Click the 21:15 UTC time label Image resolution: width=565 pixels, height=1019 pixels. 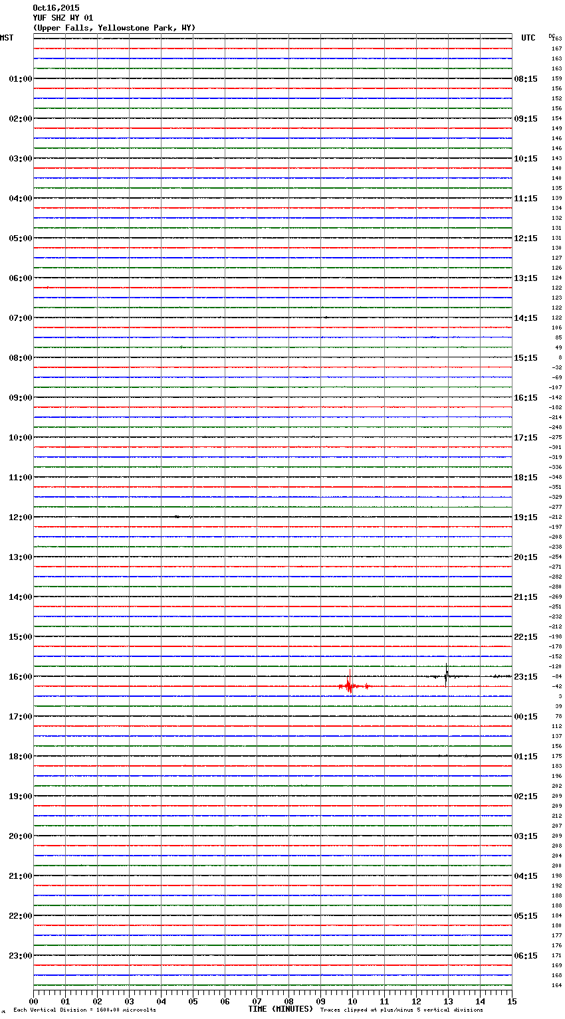(526, 597)
